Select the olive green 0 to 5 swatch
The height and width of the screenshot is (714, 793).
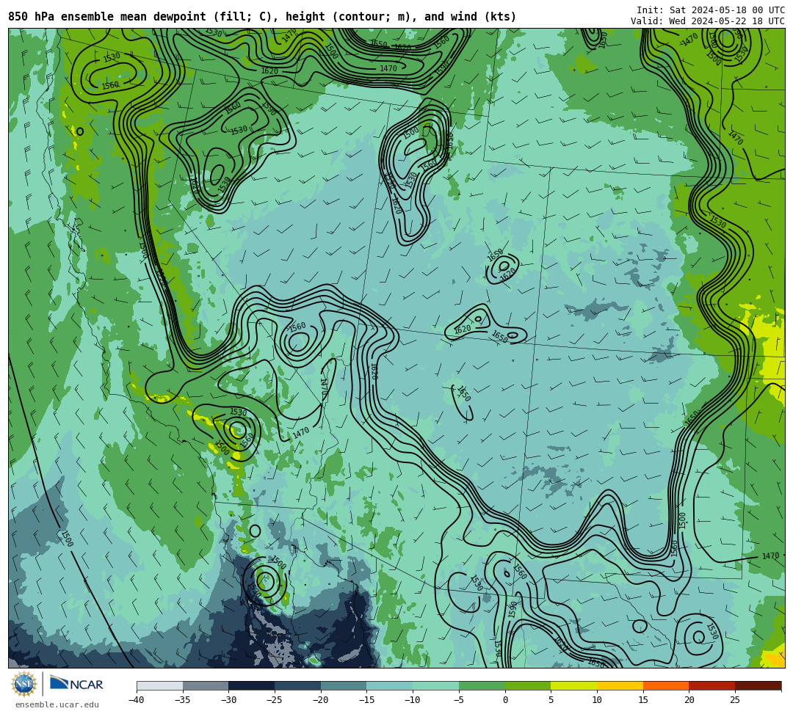pos(528,685)
